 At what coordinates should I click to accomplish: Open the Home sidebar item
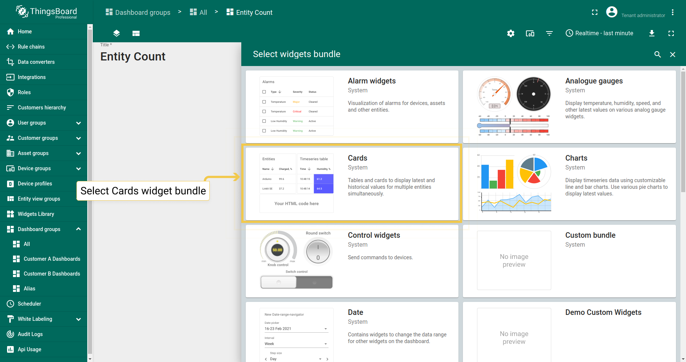[x=43, y=32]
